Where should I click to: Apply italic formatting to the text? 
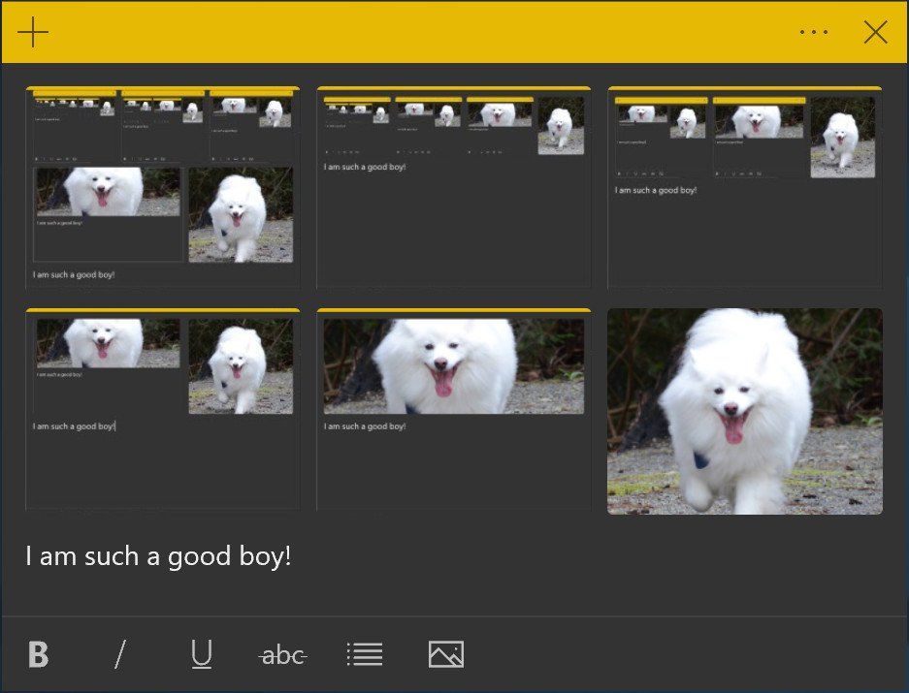tap(118, 654)
